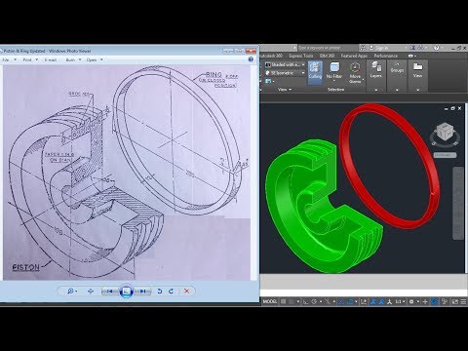Image resolution: width=468 pixels, height=351 pixels.
Task: Click the help icon in Photo Viewer
Action: [x=251, y=59]
